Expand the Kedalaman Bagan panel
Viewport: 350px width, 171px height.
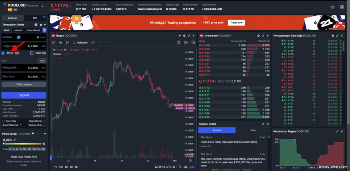click(x=337, y=132)
